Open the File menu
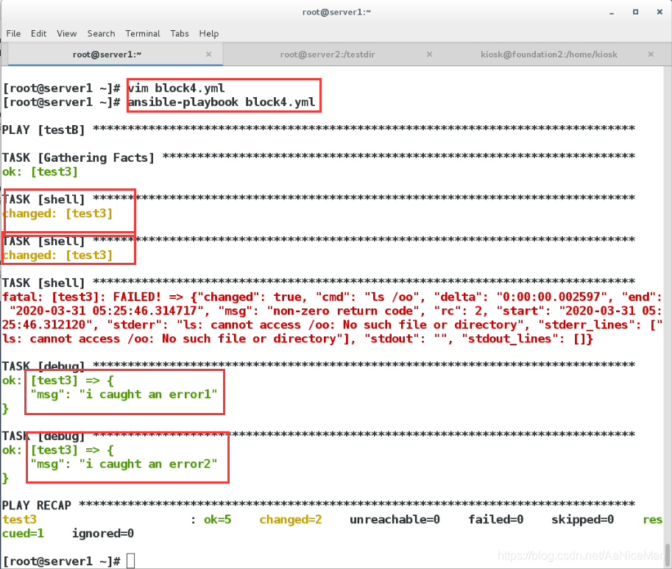Viewport: 672px width, 569px height. click(x=13, y=33)
